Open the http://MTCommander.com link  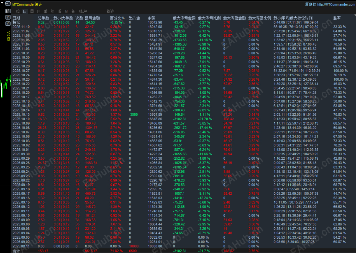click(x=336, y=4)
